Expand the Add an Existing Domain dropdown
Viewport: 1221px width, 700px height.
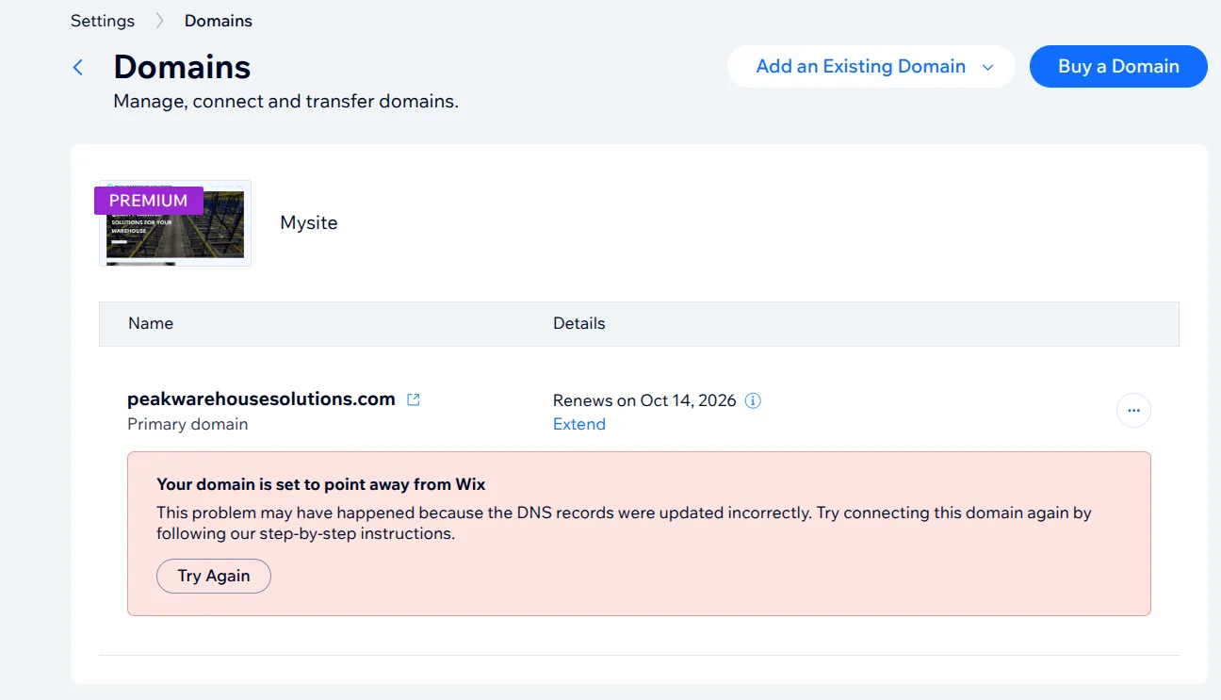pyautogui.click(x=860, y=66)
